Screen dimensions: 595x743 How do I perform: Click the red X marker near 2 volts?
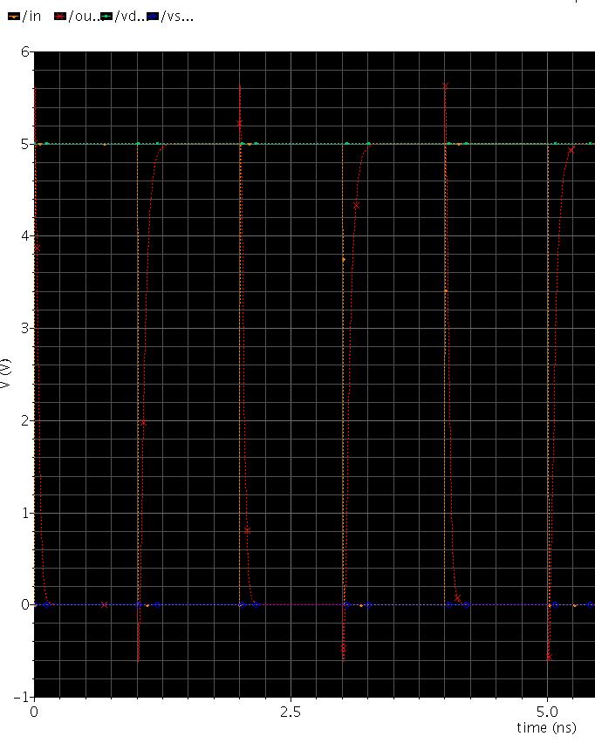[144, 423]
